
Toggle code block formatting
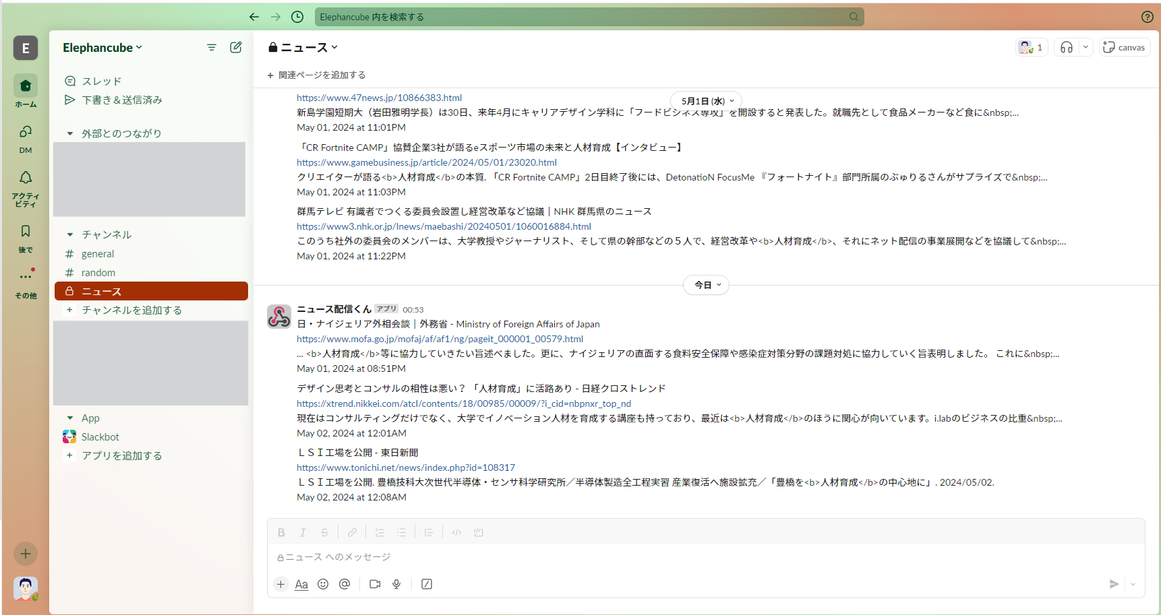pos(479,532)
